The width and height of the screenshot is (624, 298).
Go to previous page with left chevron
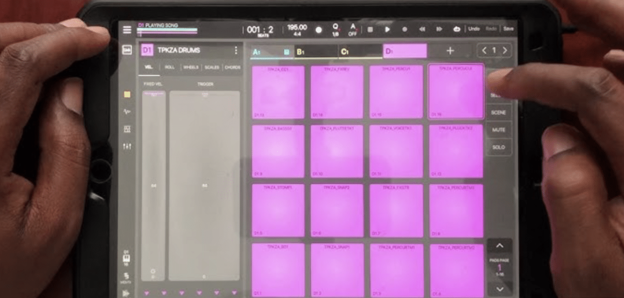pyautogui.click(x=484, y=50)
